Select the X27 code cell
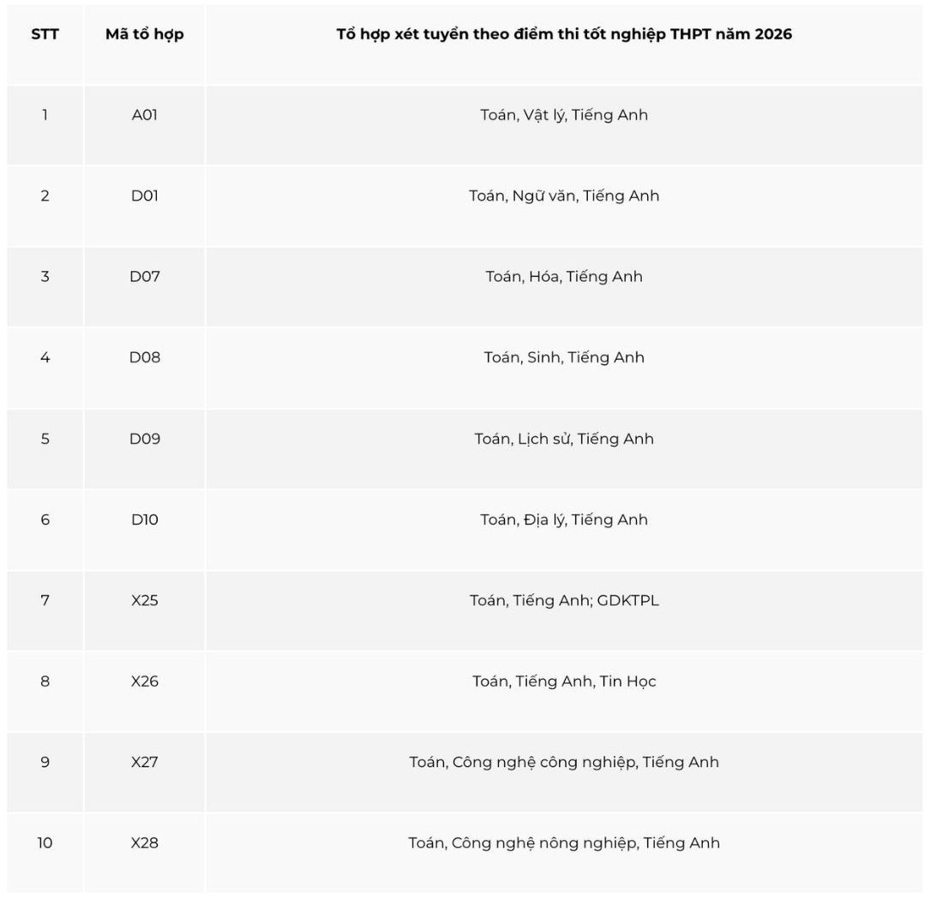Screen dimensions: 930x906 [x=144, y=762]
